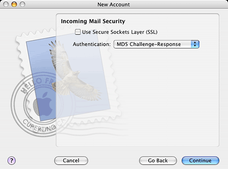Click the CUPERTINO postmark text
The image size is (228, 169).
coord(39,126)
